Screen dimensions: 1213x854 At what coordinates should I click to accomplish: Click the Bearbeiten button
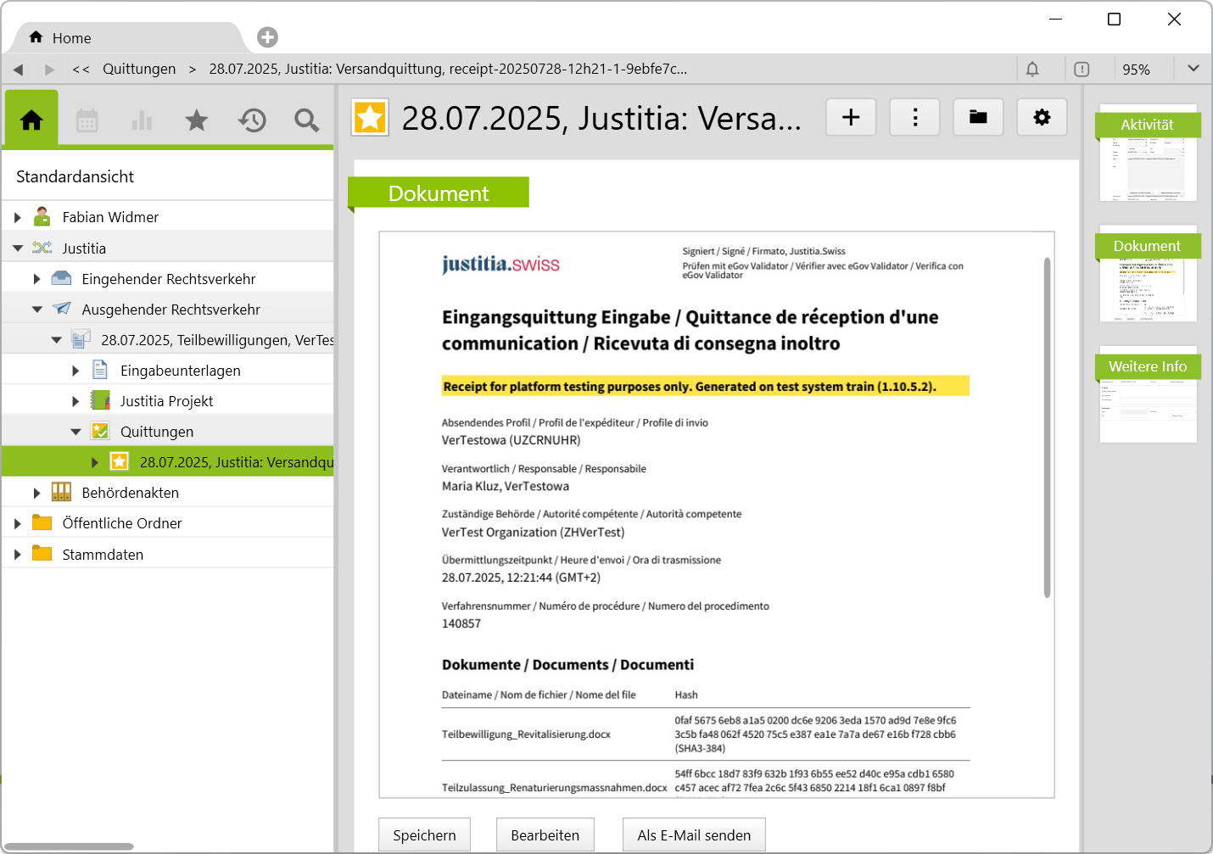[x=545, y=834]
